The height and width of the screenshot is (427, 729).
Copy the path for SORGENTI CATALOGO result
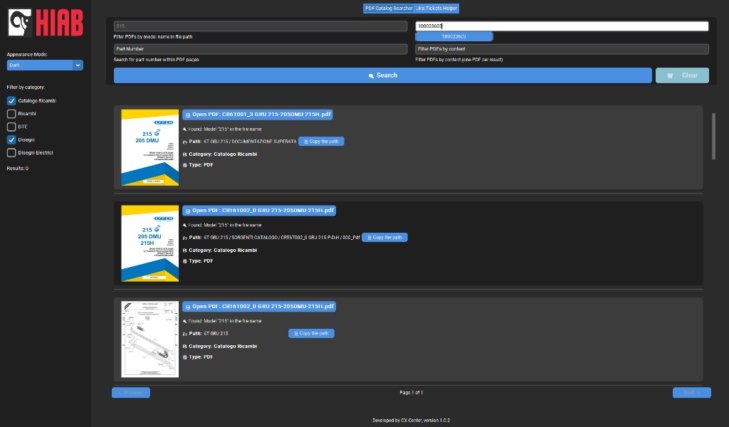384,238
